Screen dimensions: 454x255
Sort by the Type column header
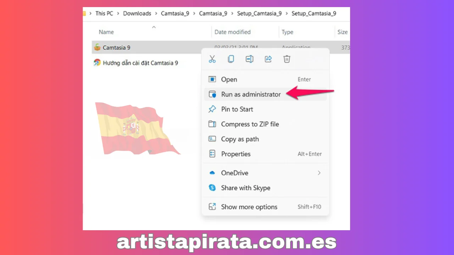tap(287, 32)
